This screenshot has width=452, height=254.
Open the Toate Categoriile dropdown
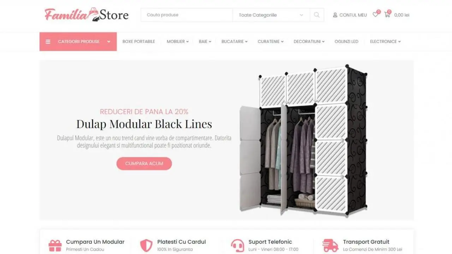271,15
